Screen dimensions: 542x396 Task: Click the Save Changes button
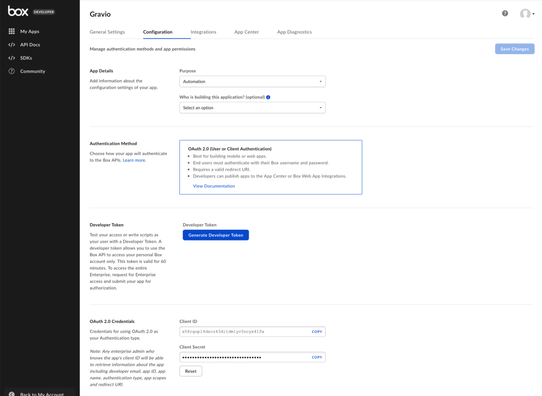[514, 49]
